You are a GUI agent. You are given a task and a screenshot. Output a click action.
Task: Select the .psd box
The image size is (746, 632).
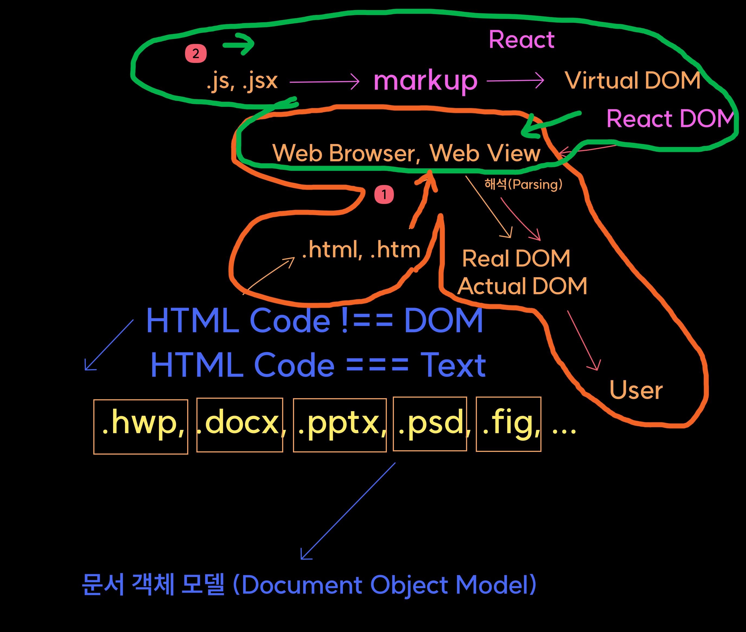pos(430,424)
